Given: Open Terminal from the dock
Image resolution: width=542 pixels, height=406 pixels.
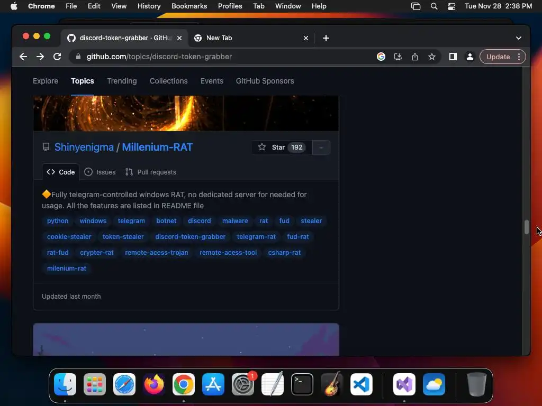Looking at the screenshot, I should tap(302, 384).
